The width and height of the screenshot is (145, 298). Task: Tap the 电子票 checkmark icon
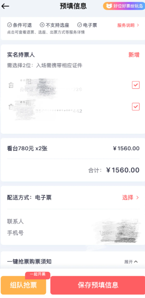79,25
